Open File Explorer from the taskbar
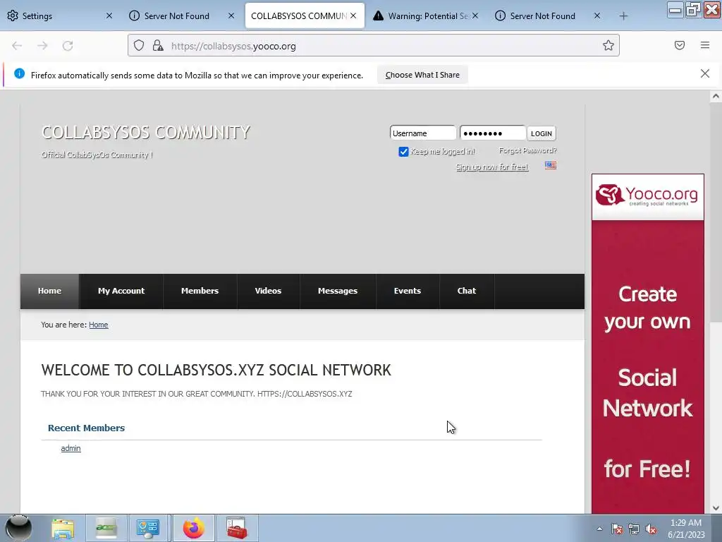This screenshot has width=722, height=542. point(63,529)
